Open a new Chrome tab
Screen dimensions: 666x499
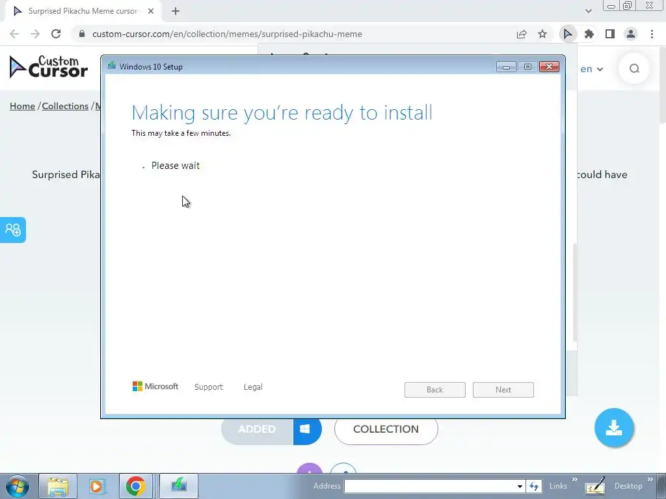[x=176, y=12]
